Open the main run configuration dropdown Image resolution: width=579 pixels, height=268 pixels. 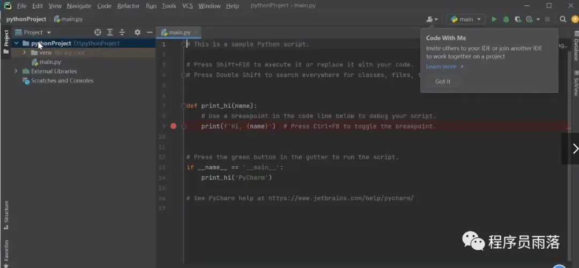coord(466,19)
